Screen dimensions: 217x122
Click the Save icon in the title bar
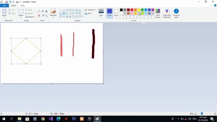[6, 2]
